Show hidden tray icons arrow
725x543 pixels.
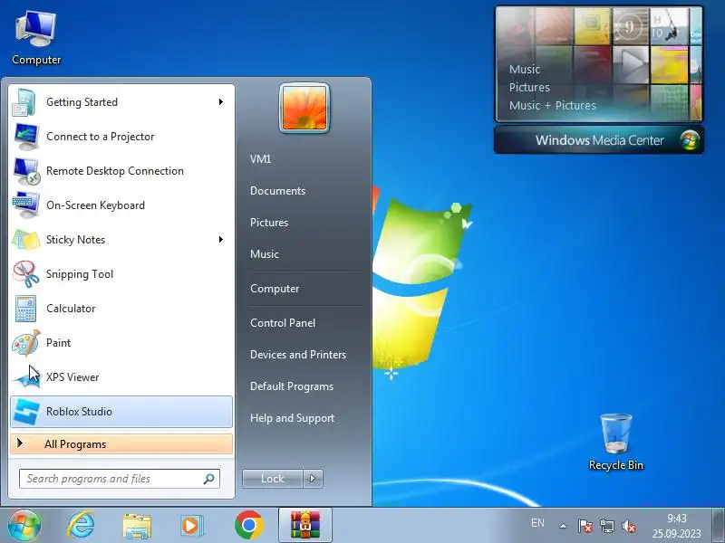pyautogui.click(x=563, y=526)
